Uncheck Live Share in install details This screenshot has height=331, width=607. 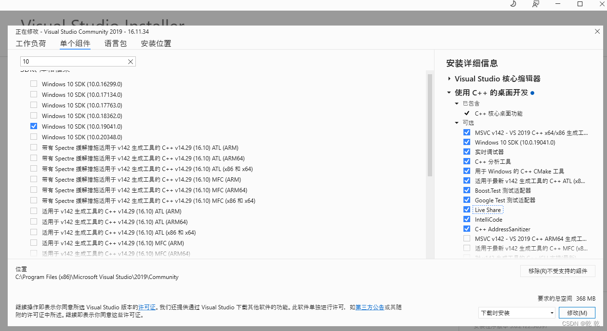pos(466,210)
